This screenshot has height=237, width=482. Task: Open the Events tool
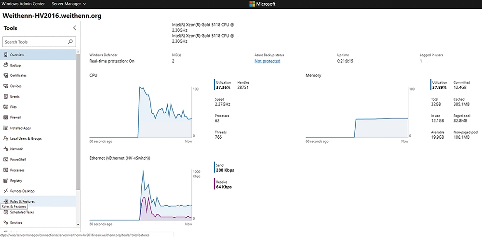coord(38,96)
